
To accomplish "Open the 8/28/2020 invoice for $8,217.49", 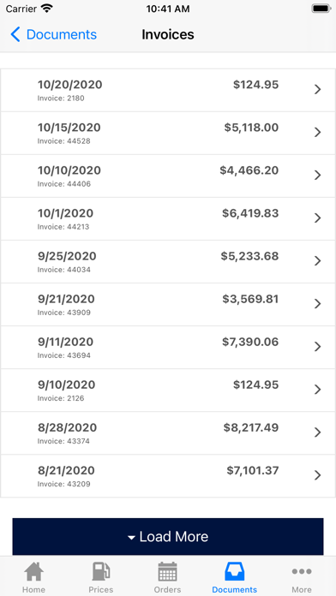I will 168,433.
